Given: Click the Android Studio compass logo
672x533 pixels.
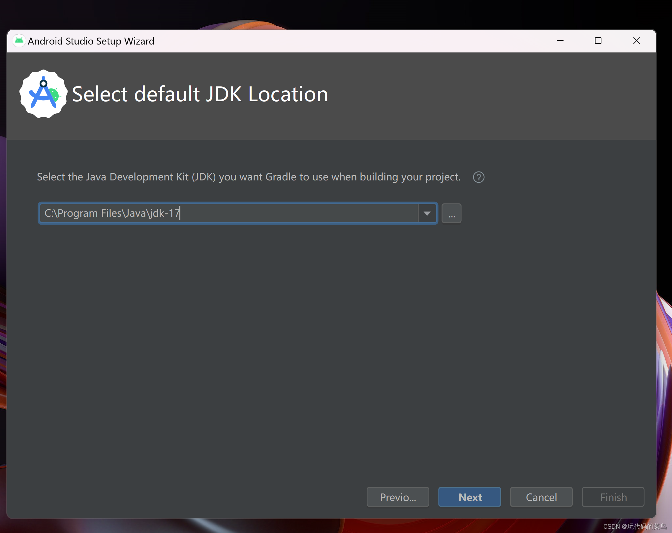Looking at the screenshot, I should 43,94.
